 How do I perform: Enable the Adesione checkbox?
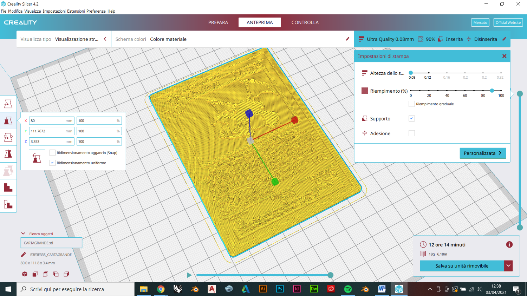pyautogui.click(x=411, y=133)
